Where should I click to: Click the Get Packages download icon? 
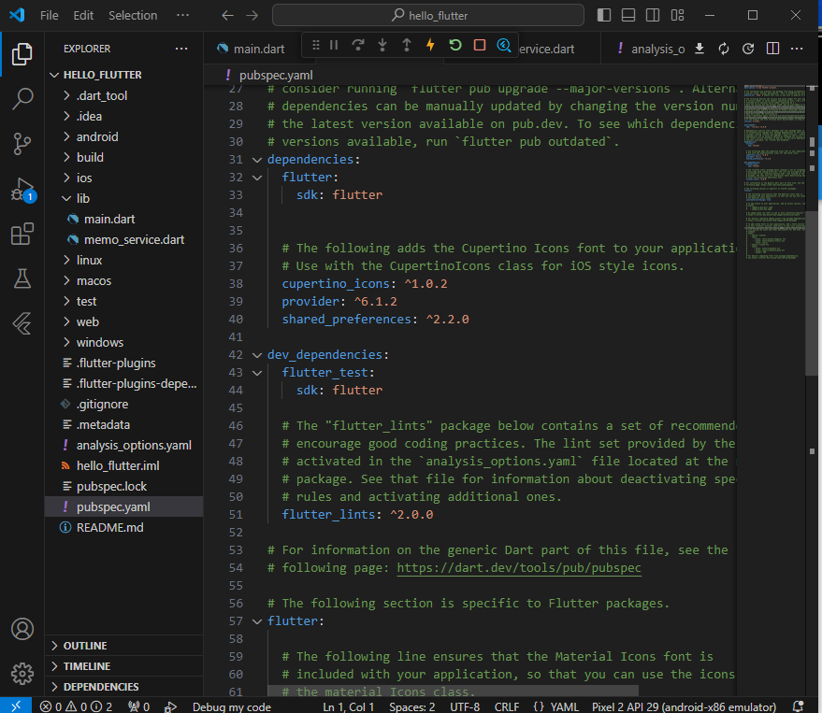click(699, 49)
